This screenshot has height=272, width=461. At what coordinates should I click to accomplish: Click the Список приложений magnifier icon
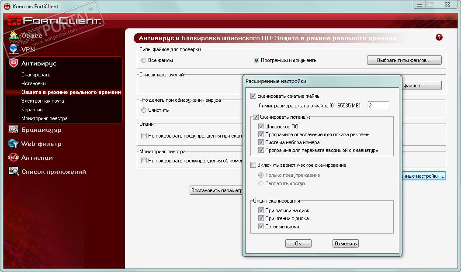[x=14, y=171]
